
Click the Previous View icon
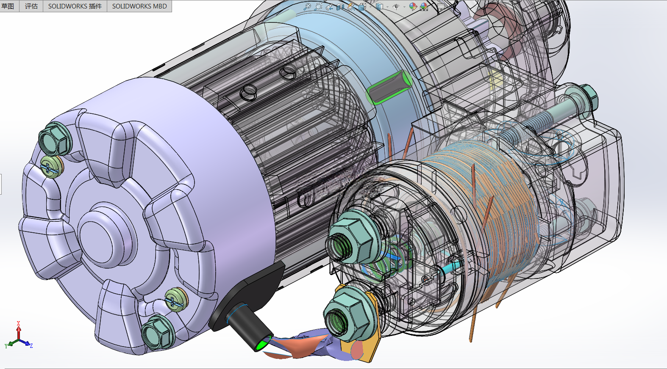click(x=329, y=7)
